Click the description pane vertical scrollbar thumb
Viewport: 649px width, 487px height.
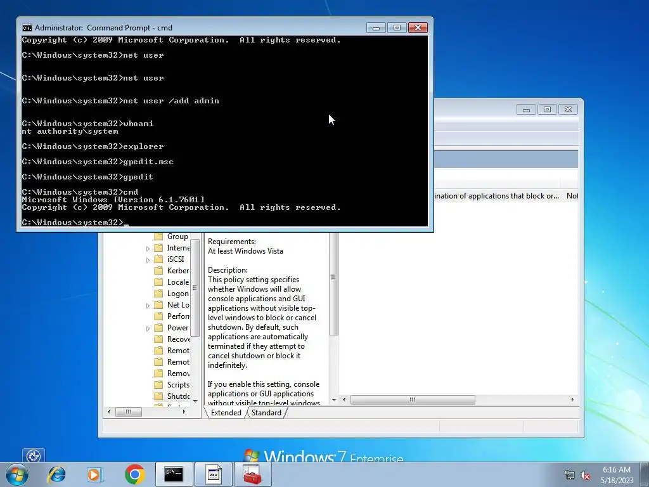coord(333,283)
